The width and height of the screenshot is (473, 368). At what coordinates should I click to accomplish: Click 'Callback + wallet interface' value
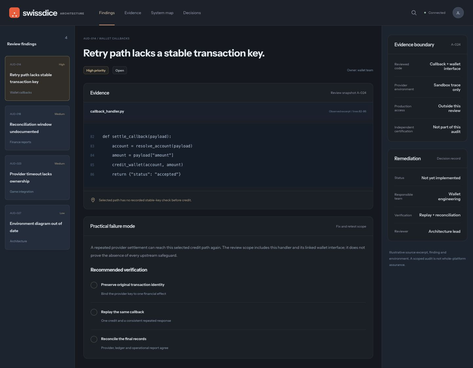445,66
